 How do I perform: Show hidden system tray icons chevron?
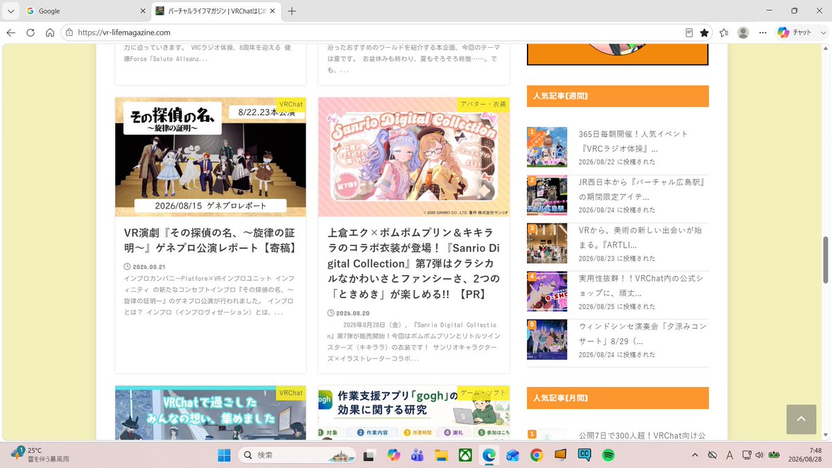tap(695, 455)
